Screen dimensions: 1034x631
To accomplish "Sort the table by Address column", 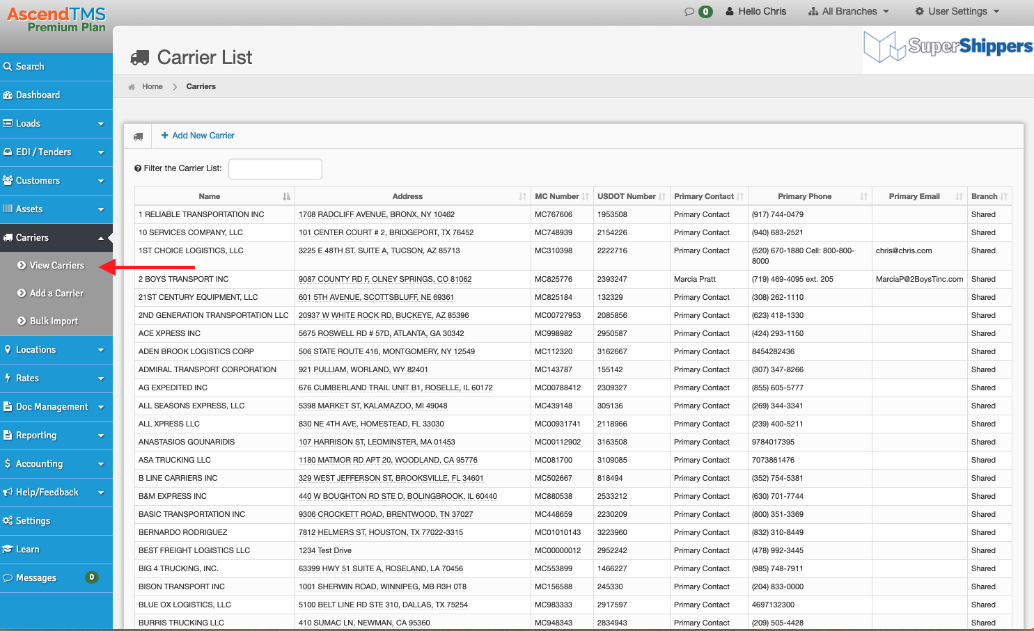I will 413,196.
